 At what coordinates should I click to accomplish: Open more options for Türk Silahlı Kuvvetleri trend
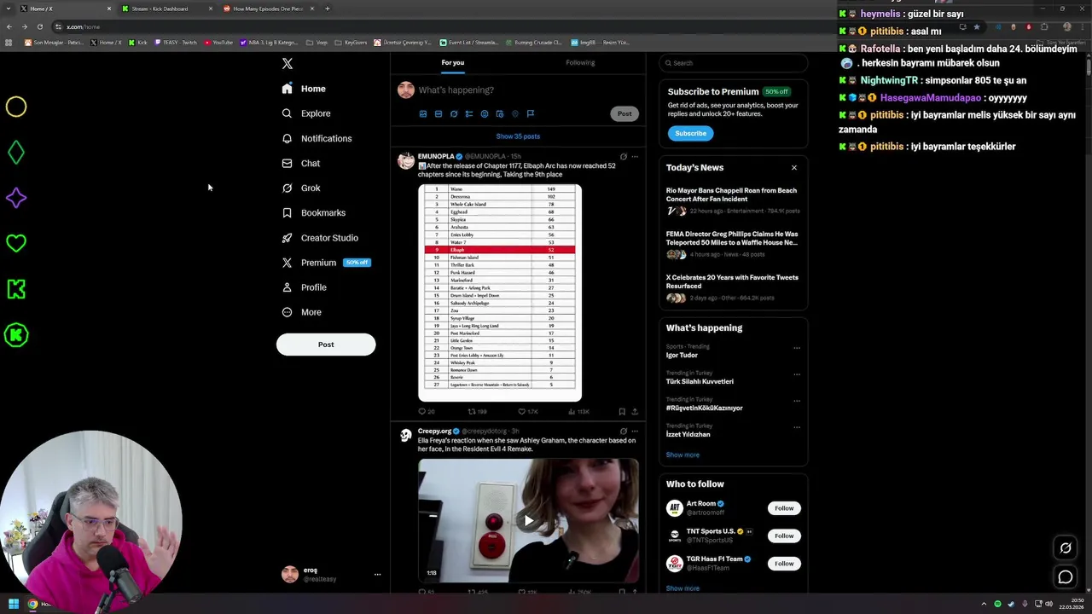[797, 374]
